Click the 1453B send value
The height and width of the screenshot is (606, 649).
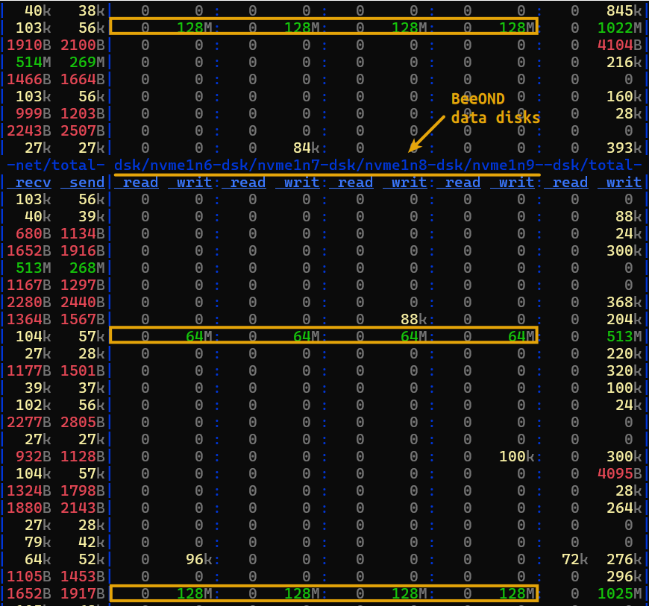pos(83,577)
